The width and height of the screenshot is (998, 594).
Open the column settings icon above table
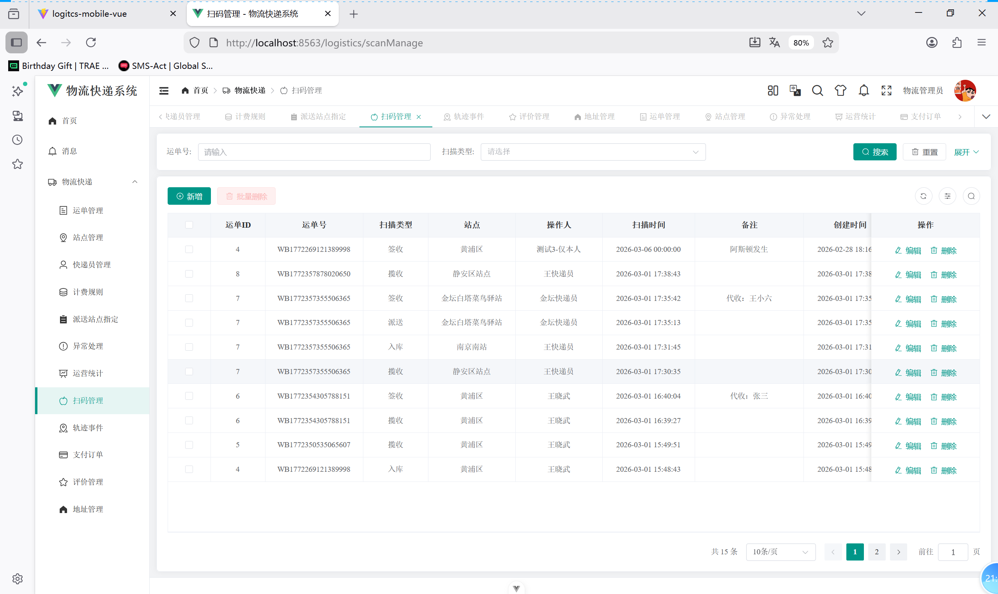947,196
